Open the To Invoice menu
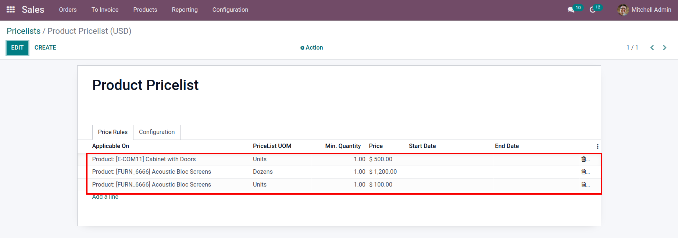Image resolution: width=678 pixels, height=238 pixels. tap(105, 10)
